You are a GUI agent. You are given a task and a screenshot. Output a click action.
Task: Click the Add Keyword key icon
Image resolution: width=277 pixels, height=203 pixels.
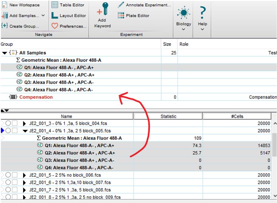coord(103,9)
